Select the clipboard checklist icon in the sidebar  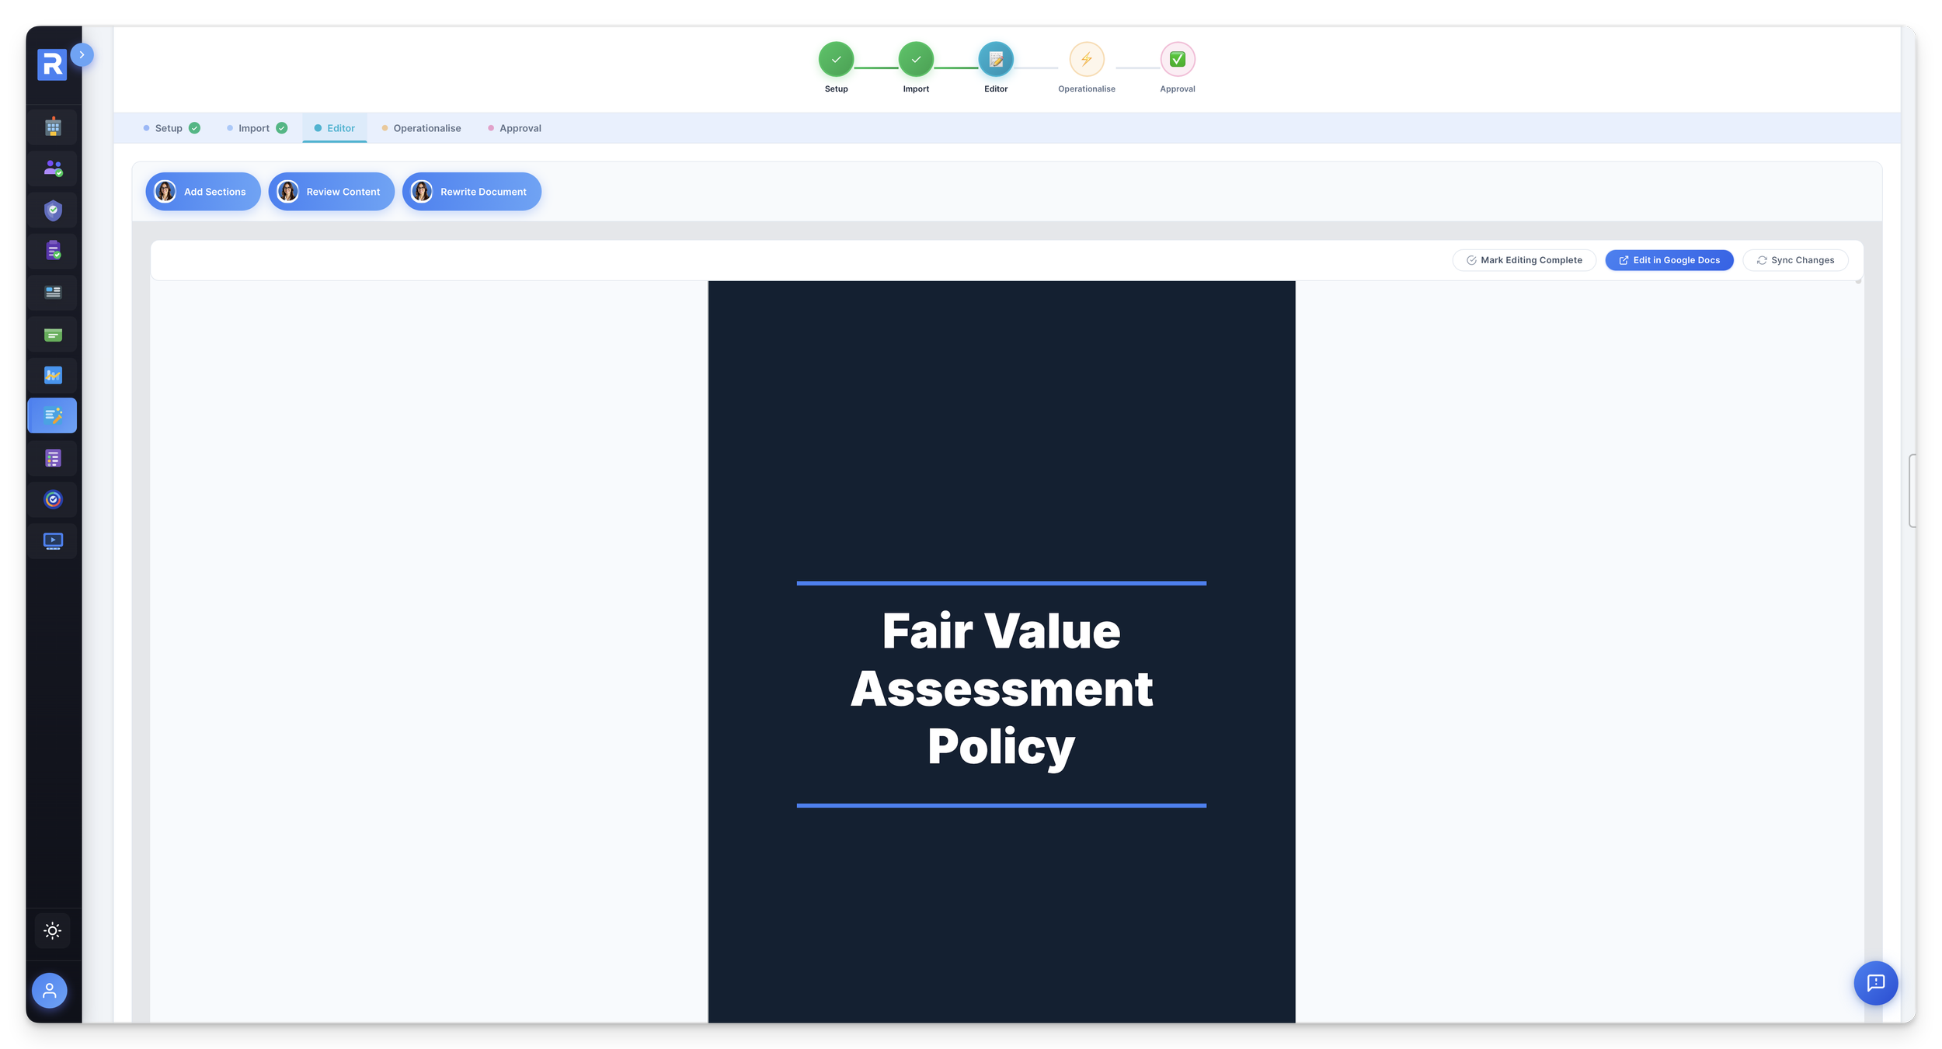(52, 251)
